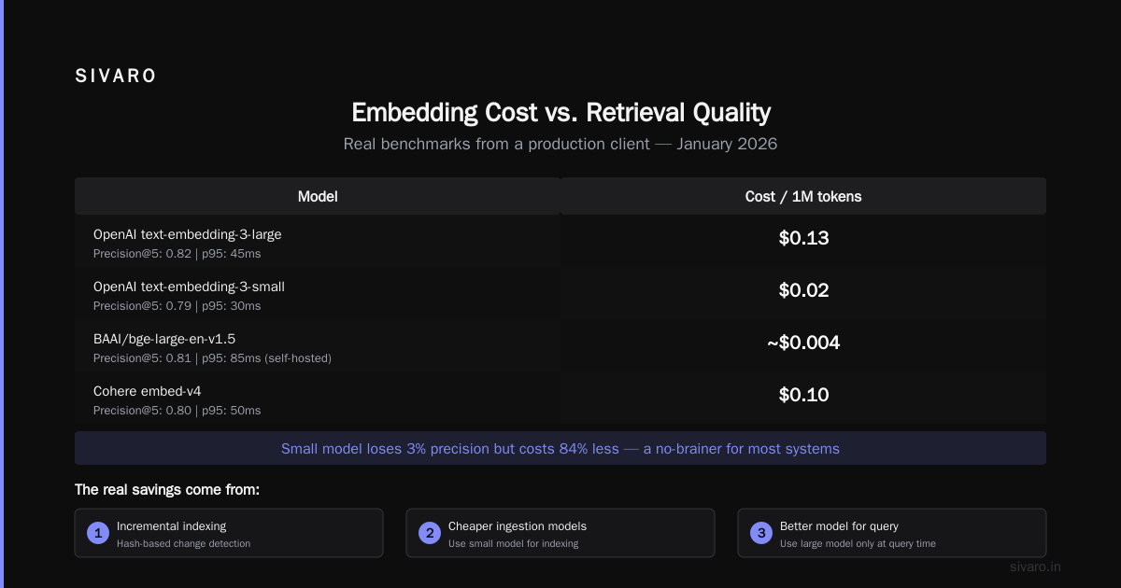
Task: Select the subtitle about real benchmarks January 2026
Action: 560,145
